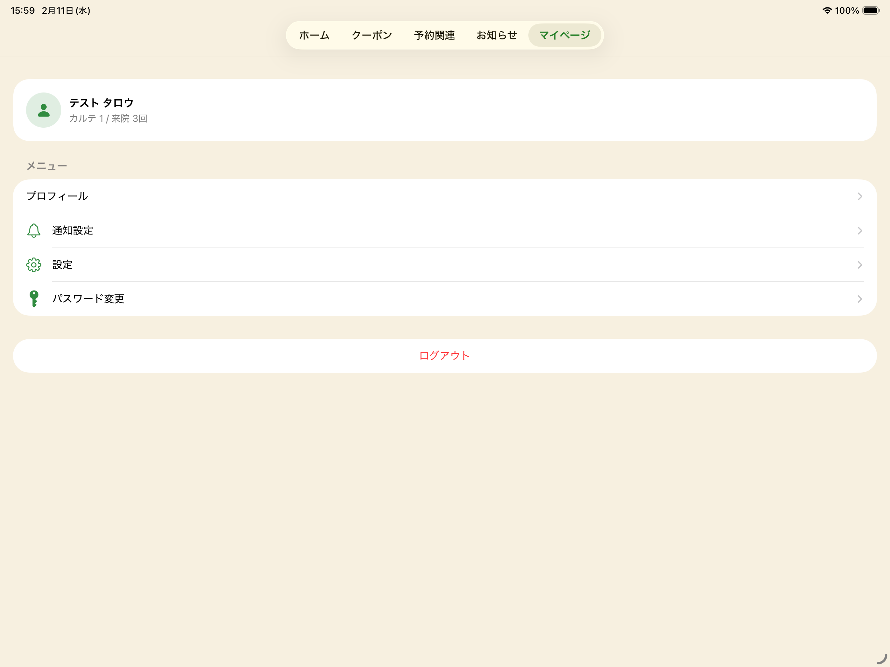Open the プロフィール menu item
The width and height of the screenshot is (890, 667).
tap(445, 196)
